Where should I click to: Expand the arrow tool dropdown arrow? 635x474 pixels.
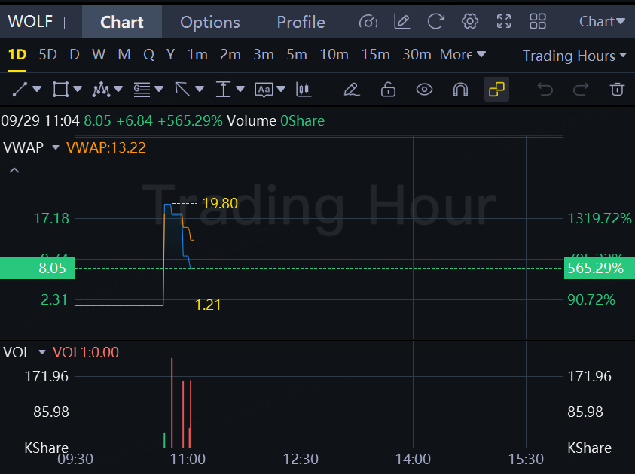click(200, 89)
